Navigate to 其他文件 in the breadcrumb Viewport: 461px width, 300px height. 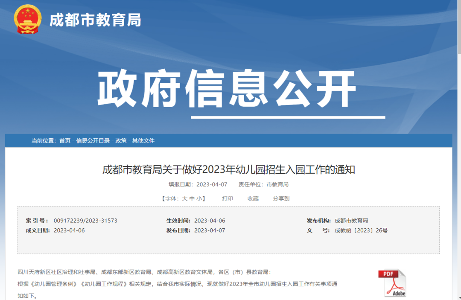pos(143,140)
